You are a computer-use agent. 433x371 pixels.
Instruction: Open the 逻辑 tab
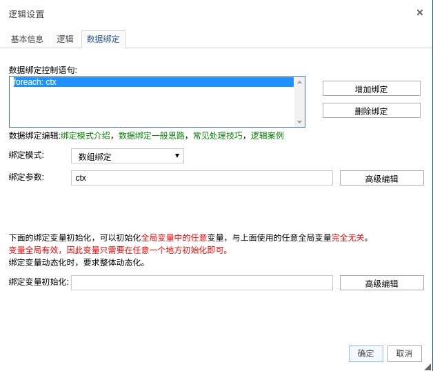(65, 39)
